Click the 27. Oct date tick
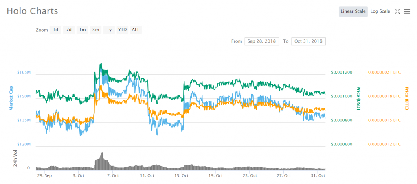 [284, 175]
